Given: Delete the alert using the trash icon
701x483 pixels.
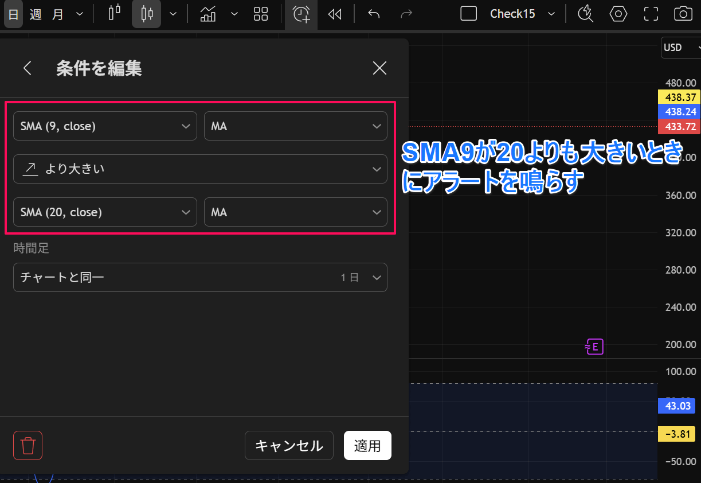Looking at the screenshot, I should [28, 445].
